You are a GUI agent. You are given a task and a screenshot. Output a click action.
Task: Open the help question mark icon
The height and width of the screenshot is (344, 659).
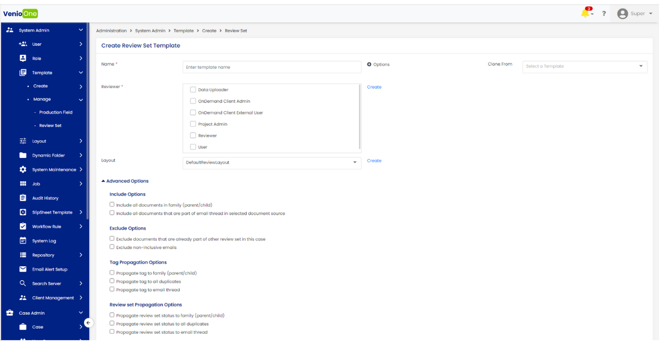[604, 14]
